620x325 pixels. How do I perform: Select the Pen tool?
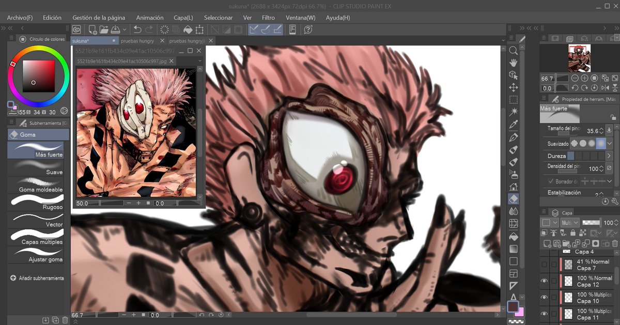coord(513,137)
